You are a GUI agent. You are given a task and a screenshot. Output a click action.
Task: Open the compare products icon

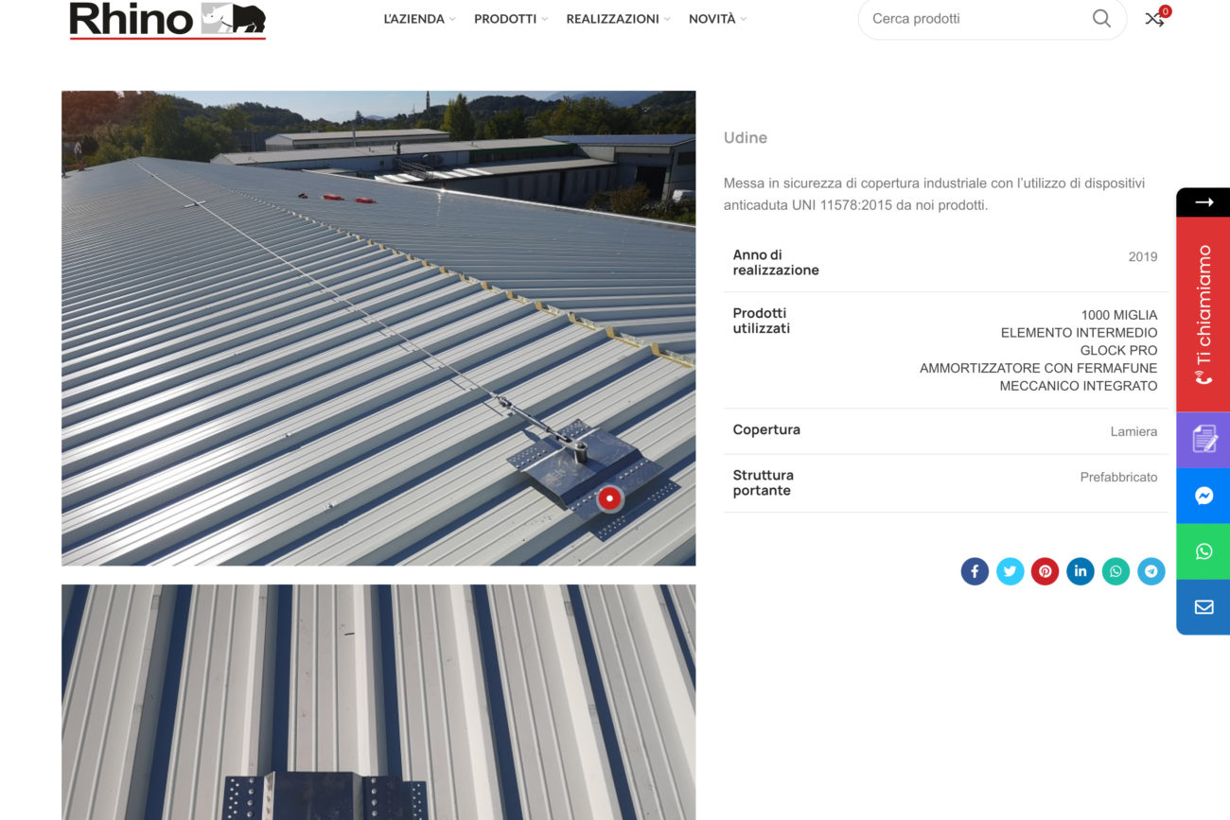click(1154, 19)
